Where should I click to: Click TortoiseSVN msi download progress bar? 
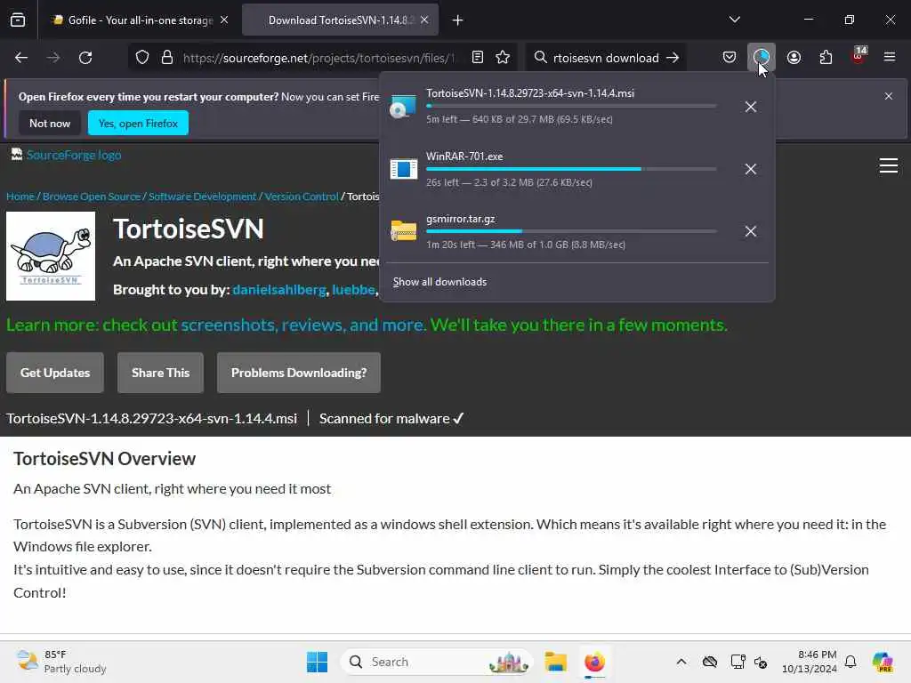(571, 106)
